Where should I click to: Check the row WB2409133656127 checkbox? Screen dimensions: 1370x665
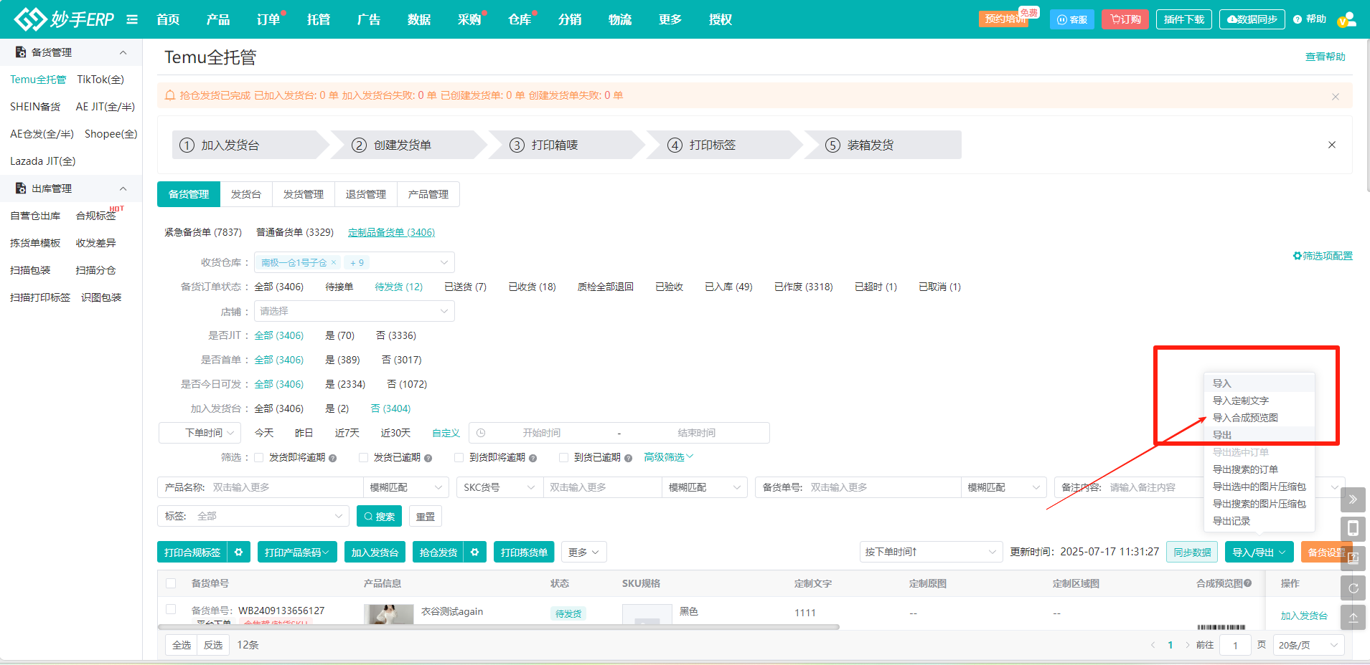[x=171, y=609]
